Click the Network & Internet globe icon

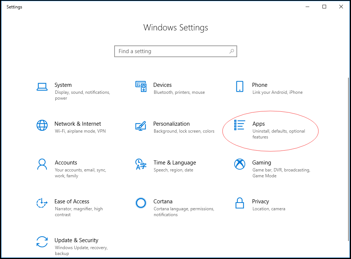coord(42,125)
